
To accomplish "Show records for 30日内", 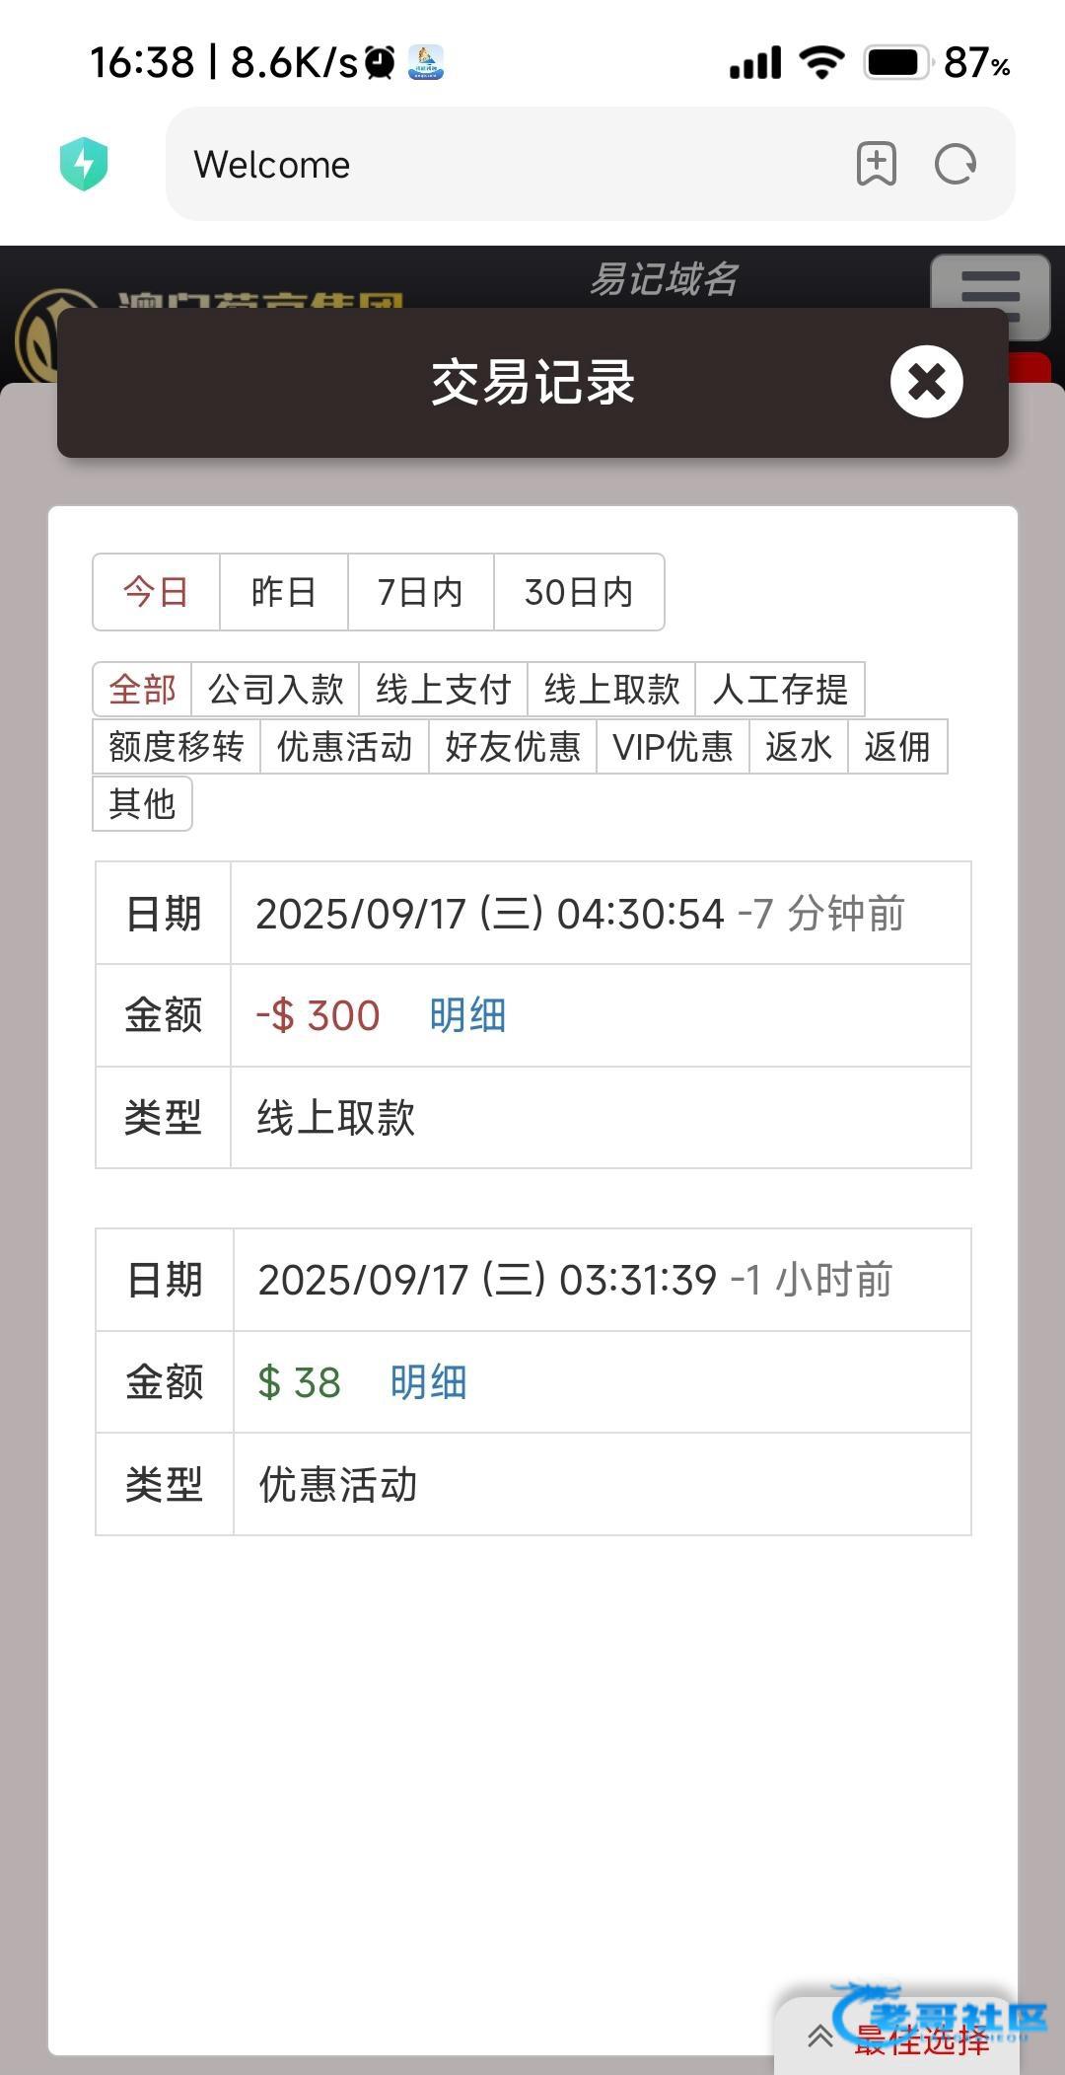I will (578, 592).
